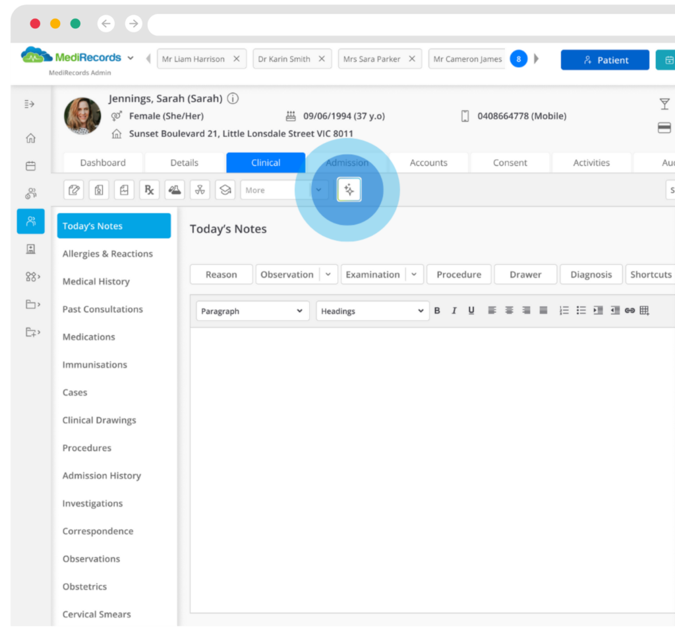This screenshot has width=675, height=633.
Task: Open the calendar from the sidebar
Action: [30, 166]
